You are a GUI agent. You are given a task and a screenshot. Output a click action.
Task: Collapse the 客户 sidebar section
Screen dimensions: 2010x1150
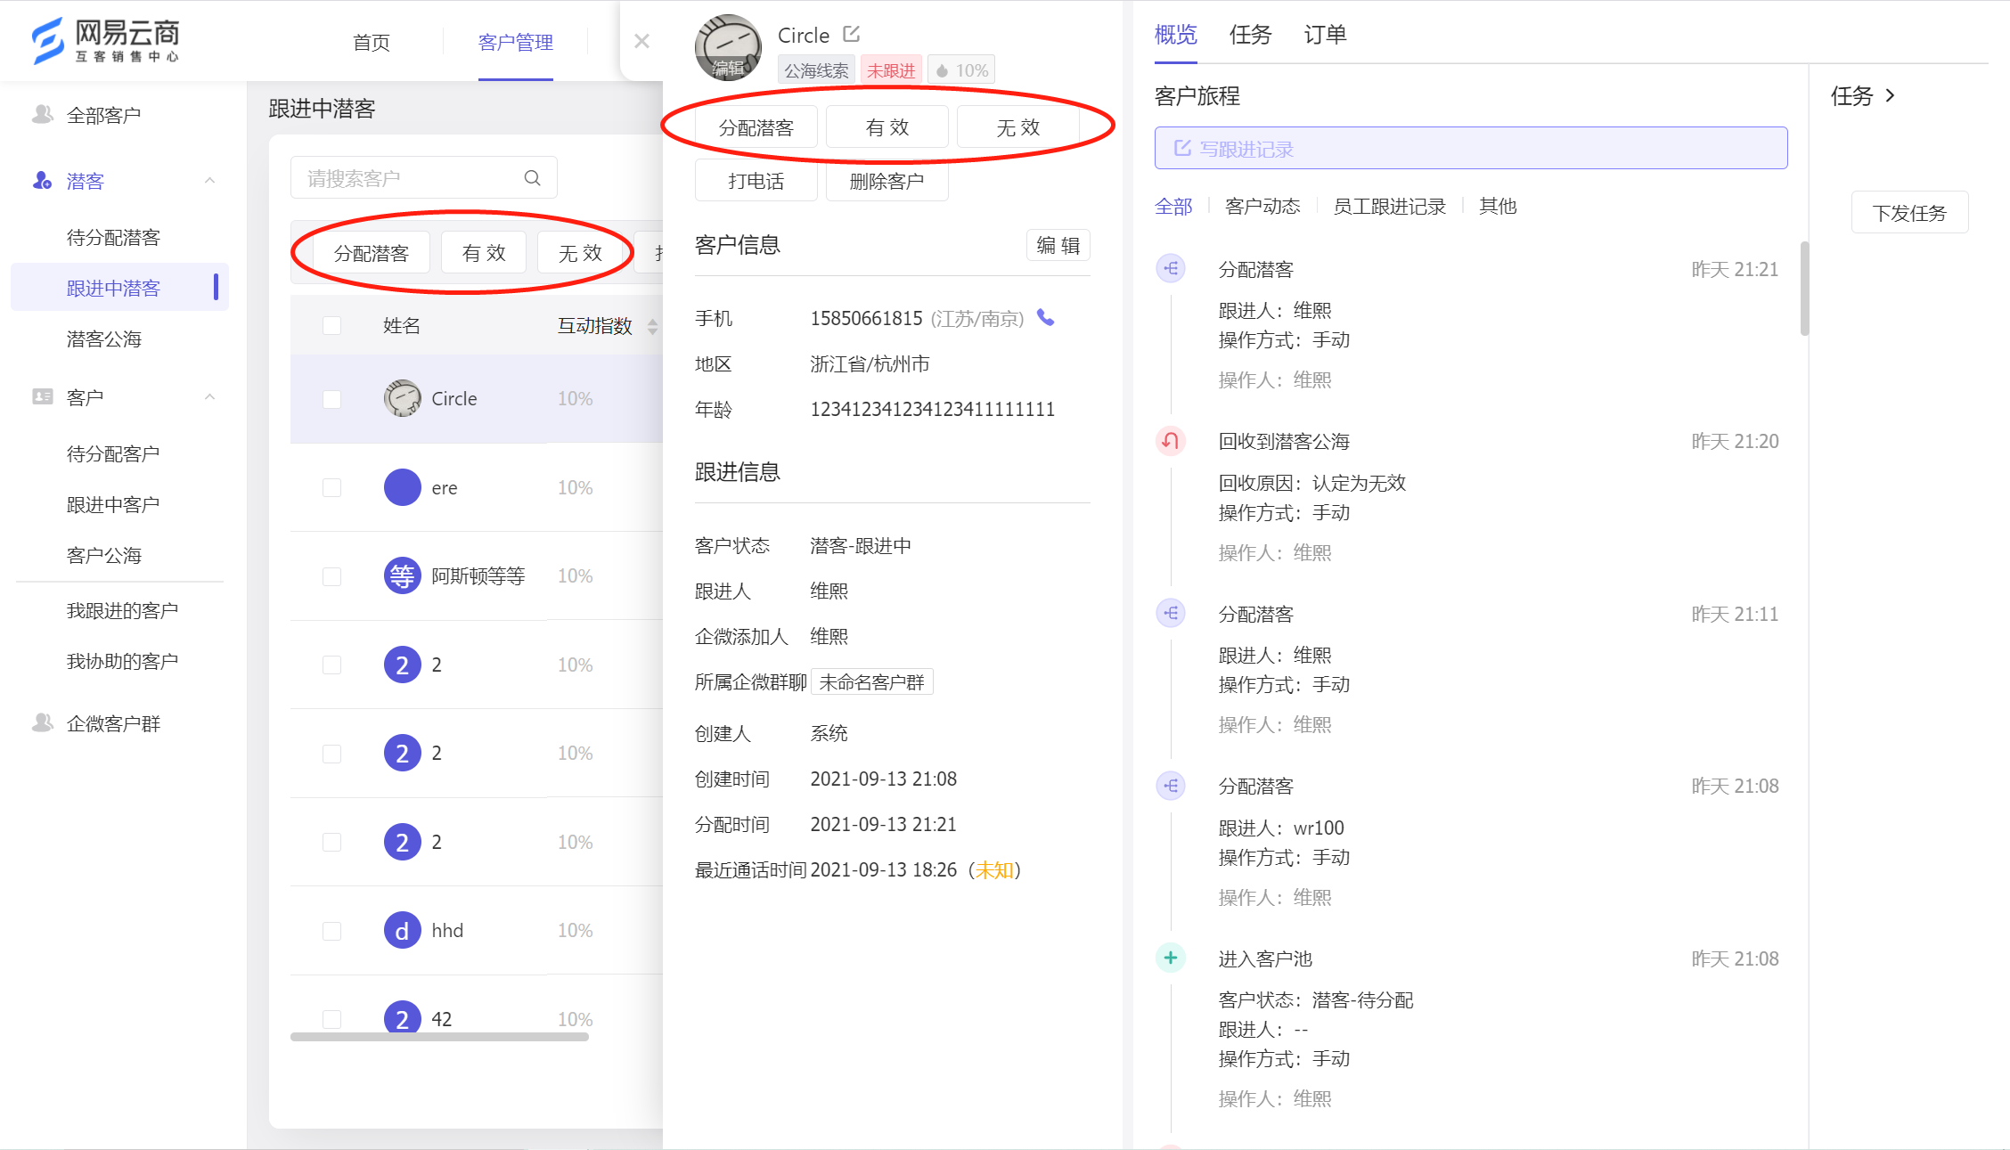click(210, 396)
